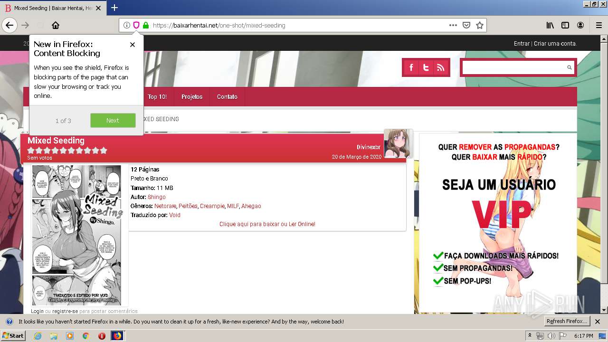Open the Divinexbr avatar thumbnail
This screenshot has width=608, height=342.
tap(398, 143)
